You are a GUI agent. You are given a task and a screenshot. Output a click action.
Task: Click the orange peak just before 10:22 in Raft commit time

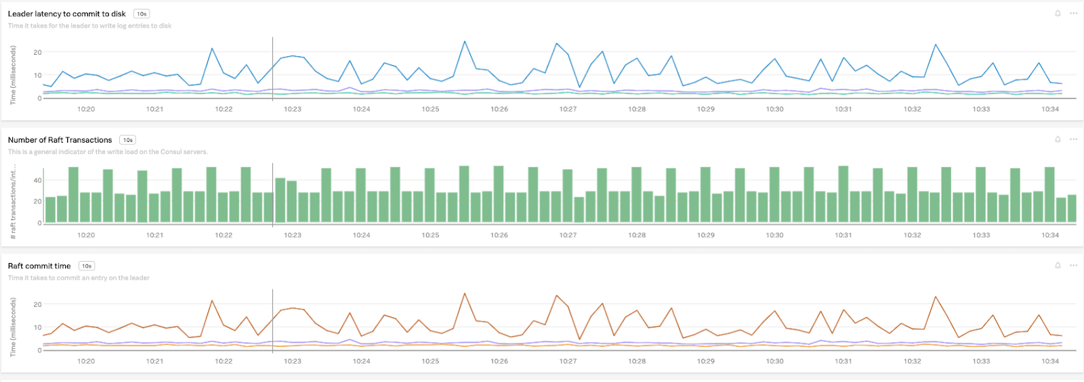point(212,301)
